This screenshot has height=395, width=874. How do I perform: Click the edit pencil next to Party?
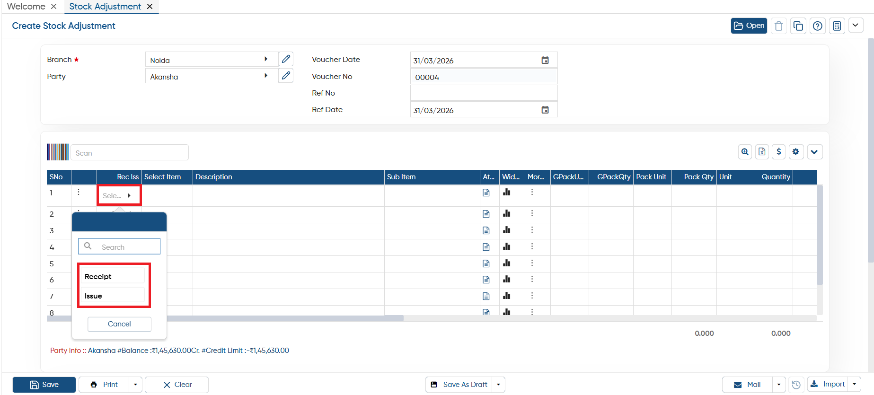pos(286,76)
